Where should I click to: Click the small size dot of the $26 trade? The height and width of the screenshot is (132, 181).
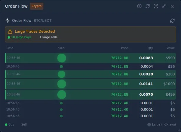[x=61, y=67]
